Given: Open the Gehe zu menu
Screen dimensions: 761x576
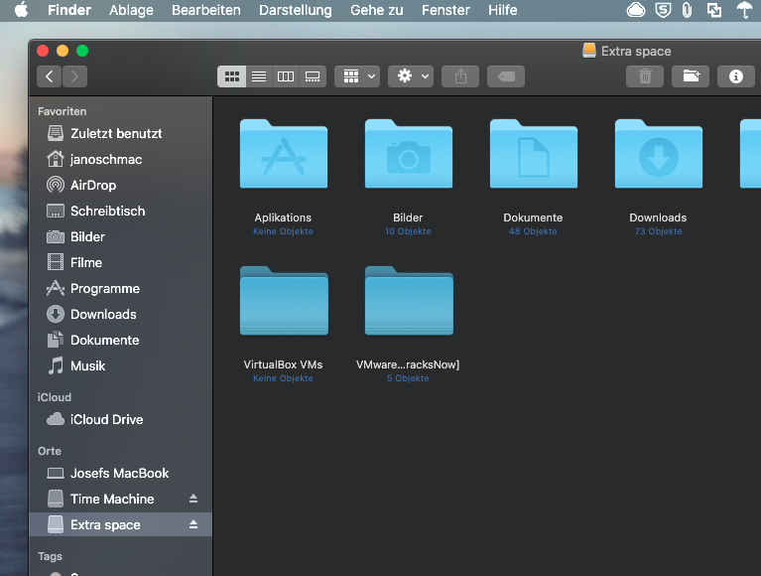Looking at the screenshot, I should pos(377,10).
